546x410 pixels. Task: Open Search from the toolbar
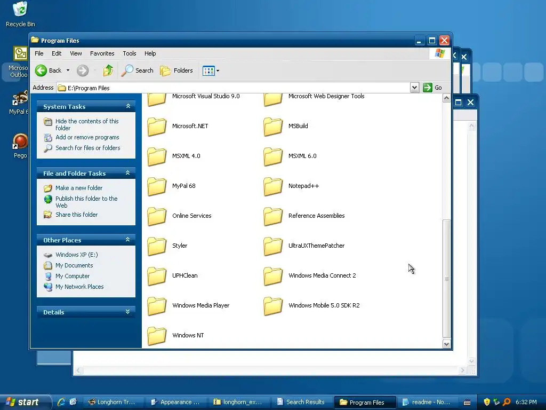pos(137,70)
